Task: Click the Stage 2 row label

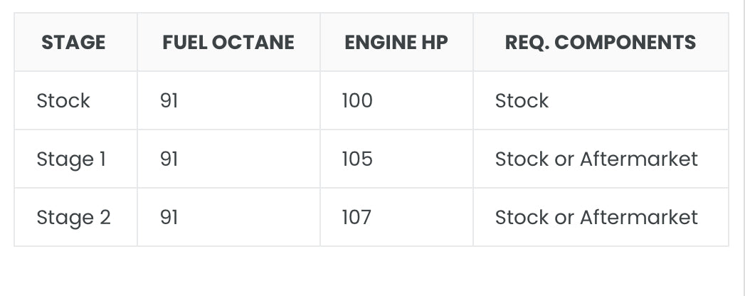Action: pos(73,218)
